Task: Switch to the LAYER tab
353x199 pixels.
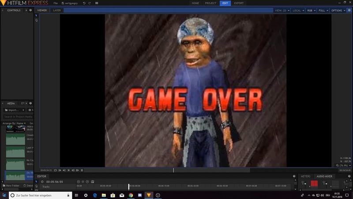Action: (57, 10)
